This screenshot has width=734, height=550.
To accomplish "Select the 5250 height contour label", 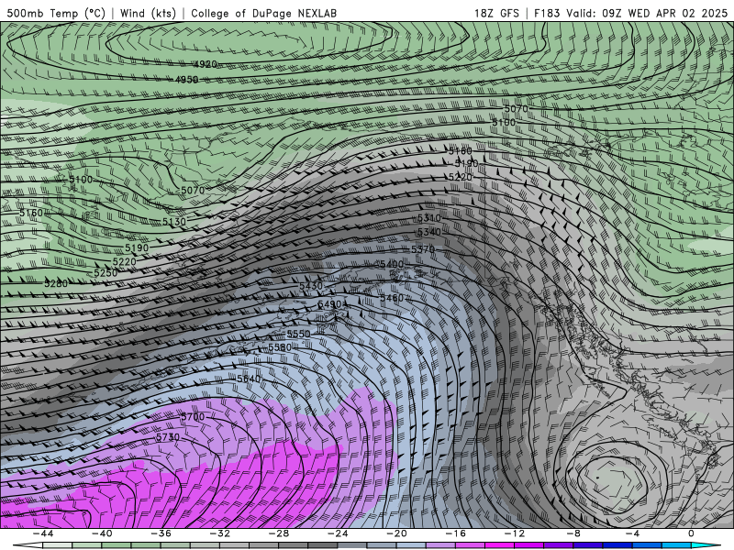I will pos(106,272).
